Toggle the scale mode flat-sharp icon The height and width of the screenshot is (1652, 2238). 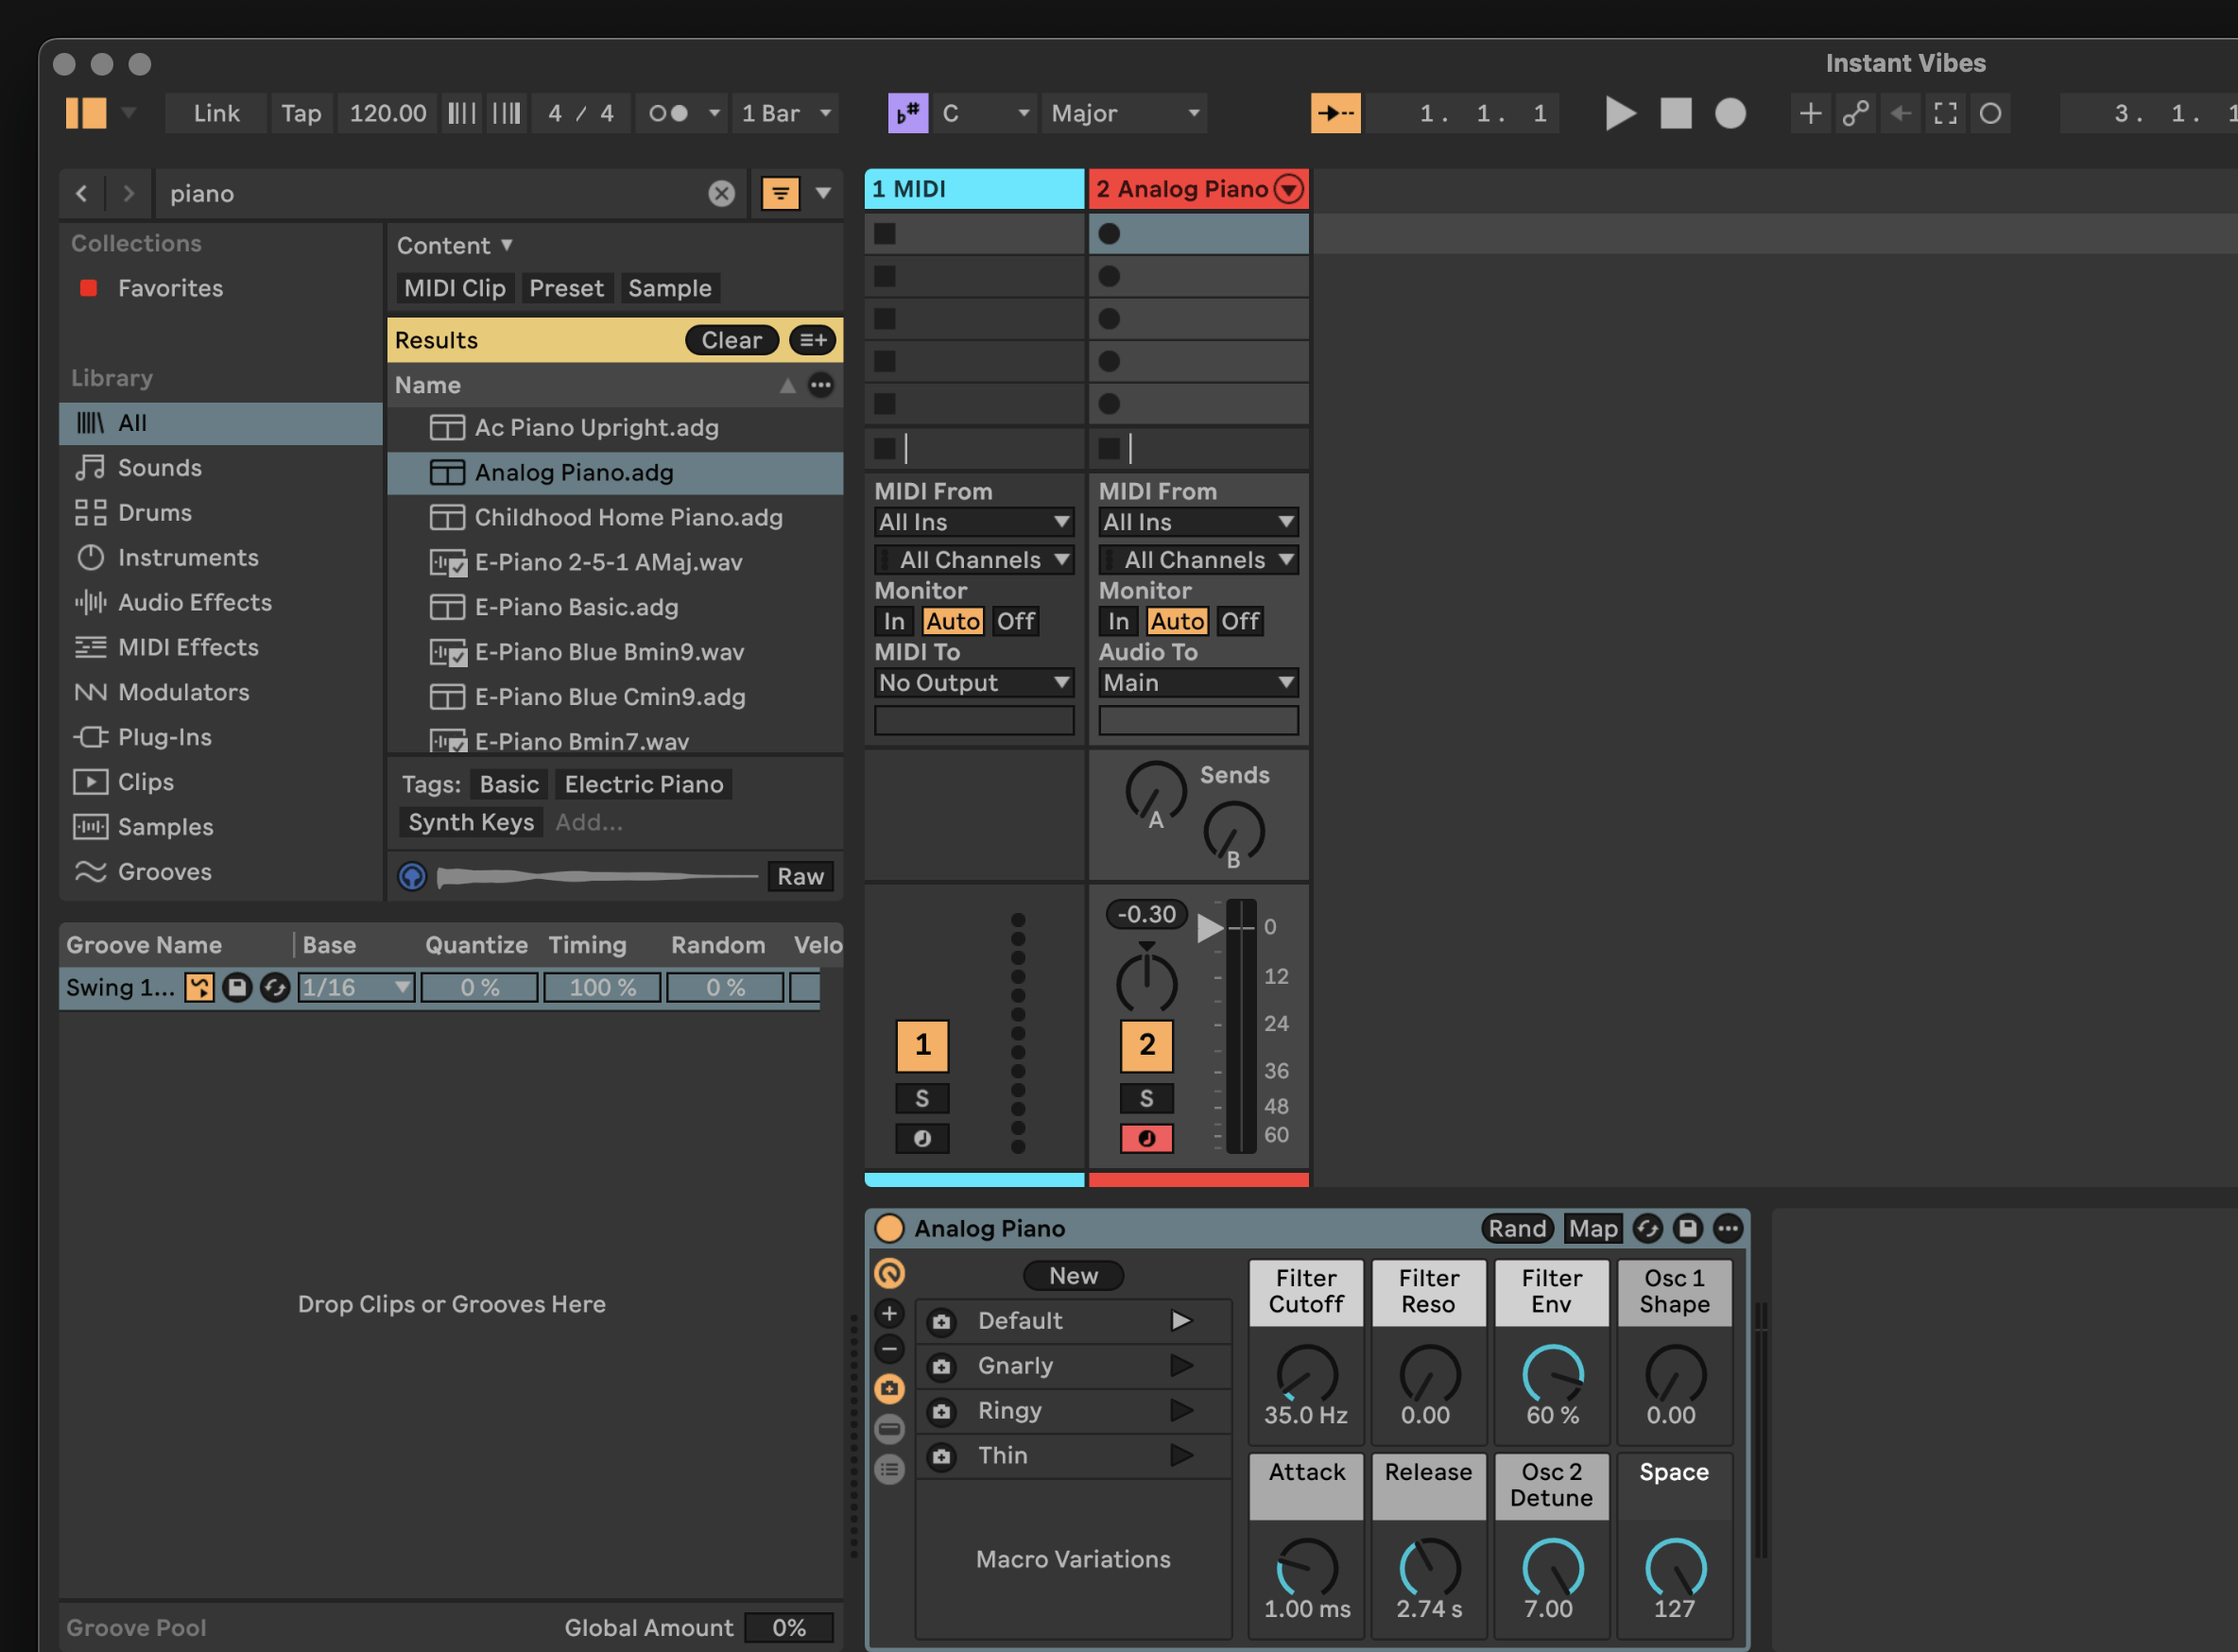(x=908, y=113)
